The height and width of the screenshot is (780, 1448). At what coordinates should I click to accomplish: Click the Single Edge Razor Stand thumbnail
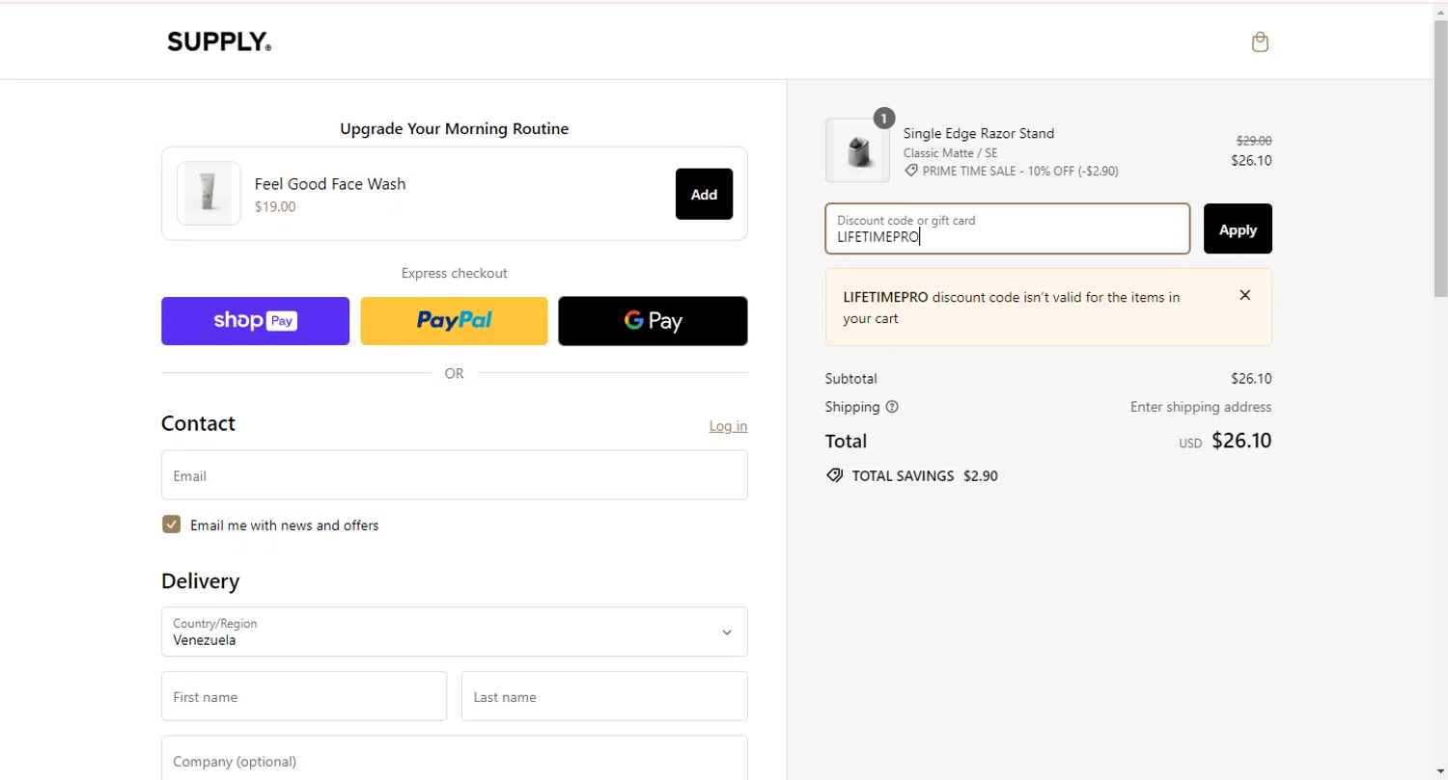pyautogui.click(x=857, y=150)
